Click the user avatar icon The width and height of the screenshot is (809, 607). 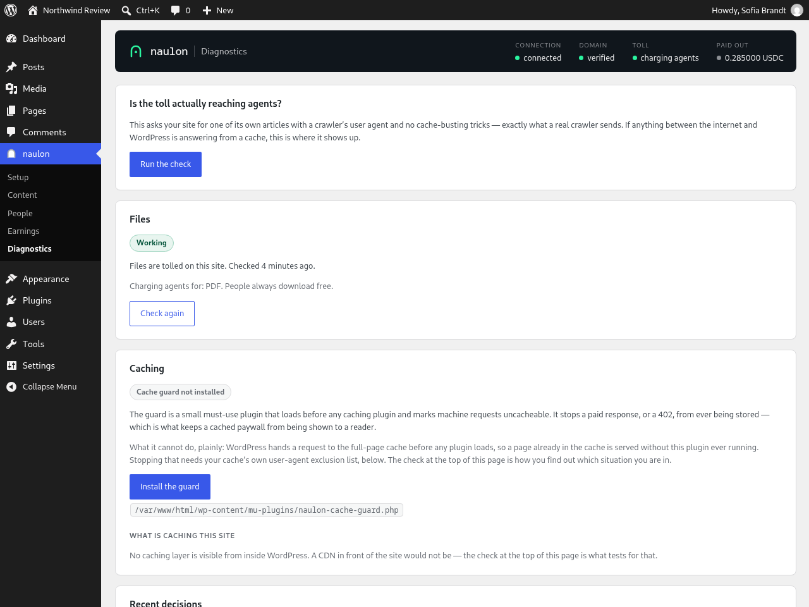click(x=797, y=10)
